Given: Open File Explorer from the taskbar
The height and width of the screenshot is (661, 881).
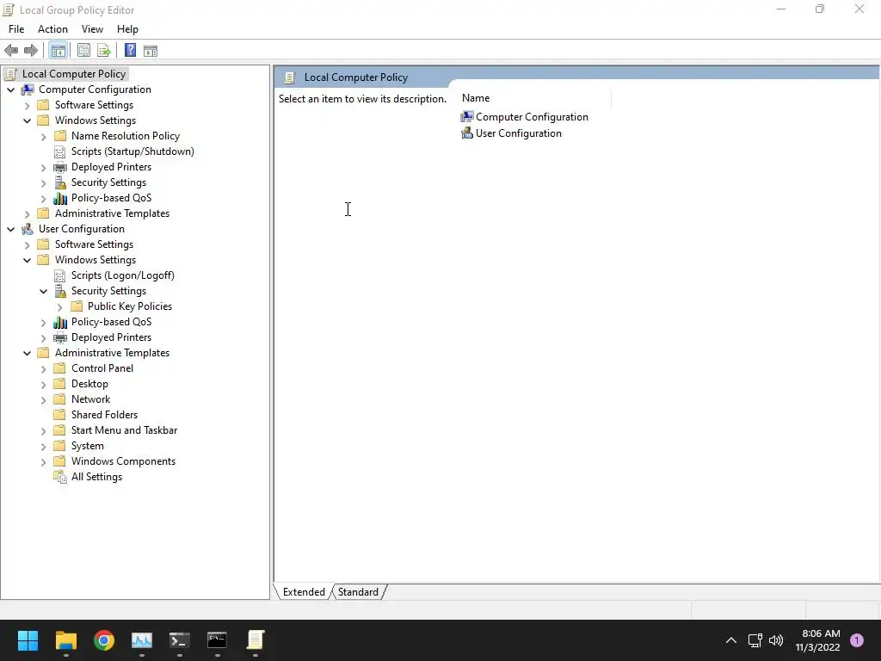Looking at the screenshot, I should click(65, 640).
